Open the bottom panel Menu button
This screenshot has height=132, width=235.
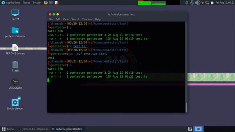[8, 129]
